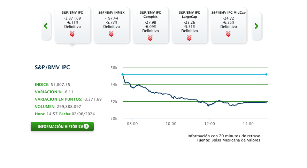This screenshot has height=168, width=307.
Task: Click the chart's 12:00 time axis label
Action: [209, 124]
